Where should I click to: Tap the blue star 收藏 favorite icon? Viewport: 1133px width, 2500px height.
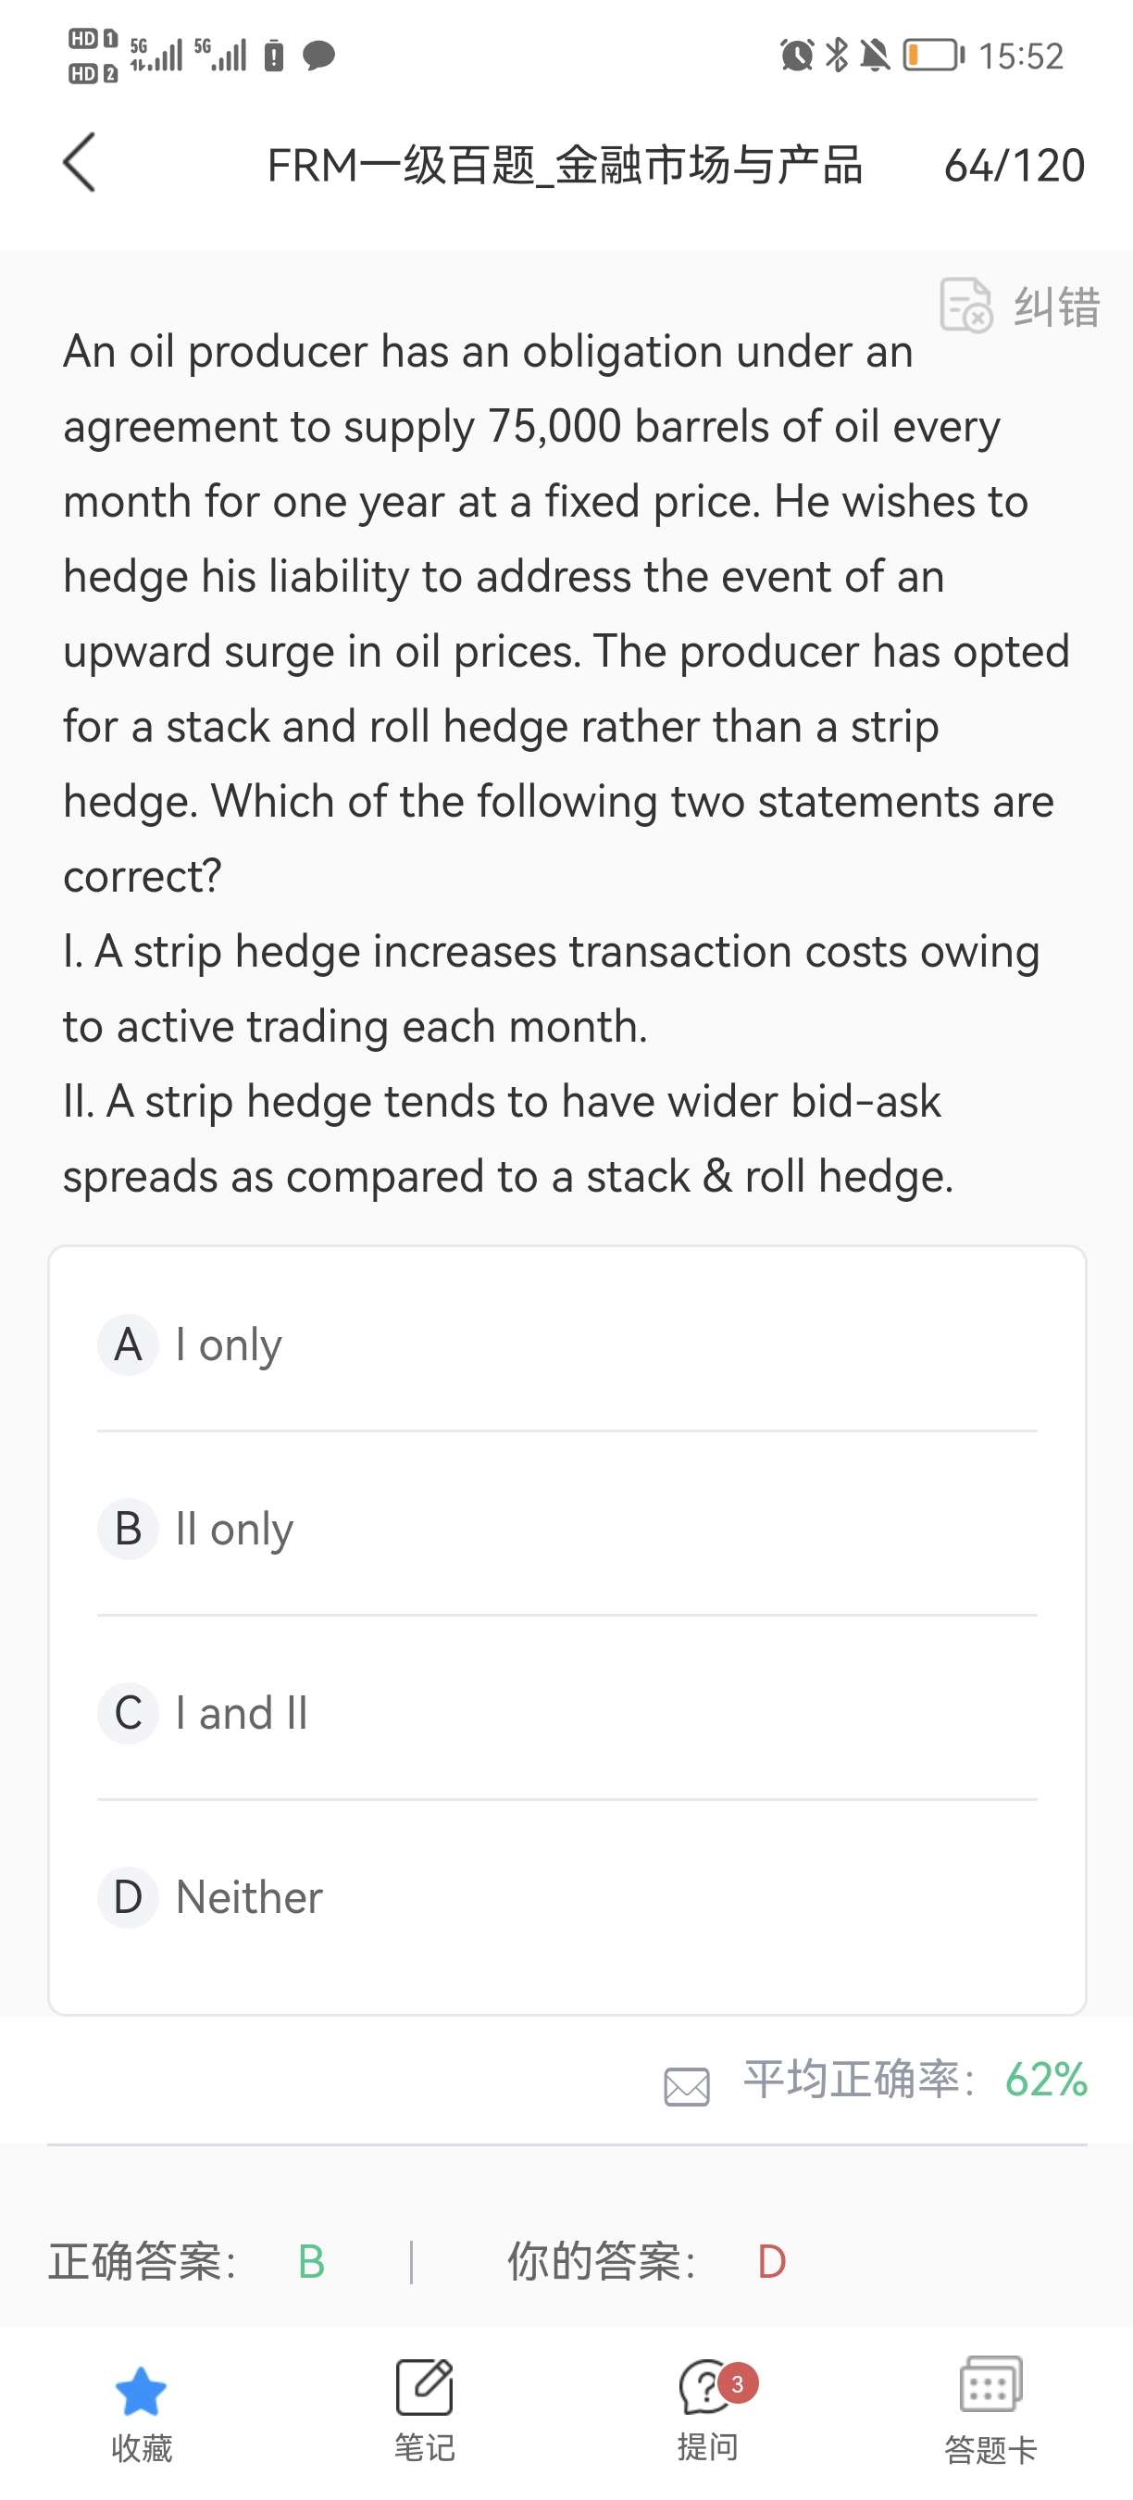[x=141, y=2391]
